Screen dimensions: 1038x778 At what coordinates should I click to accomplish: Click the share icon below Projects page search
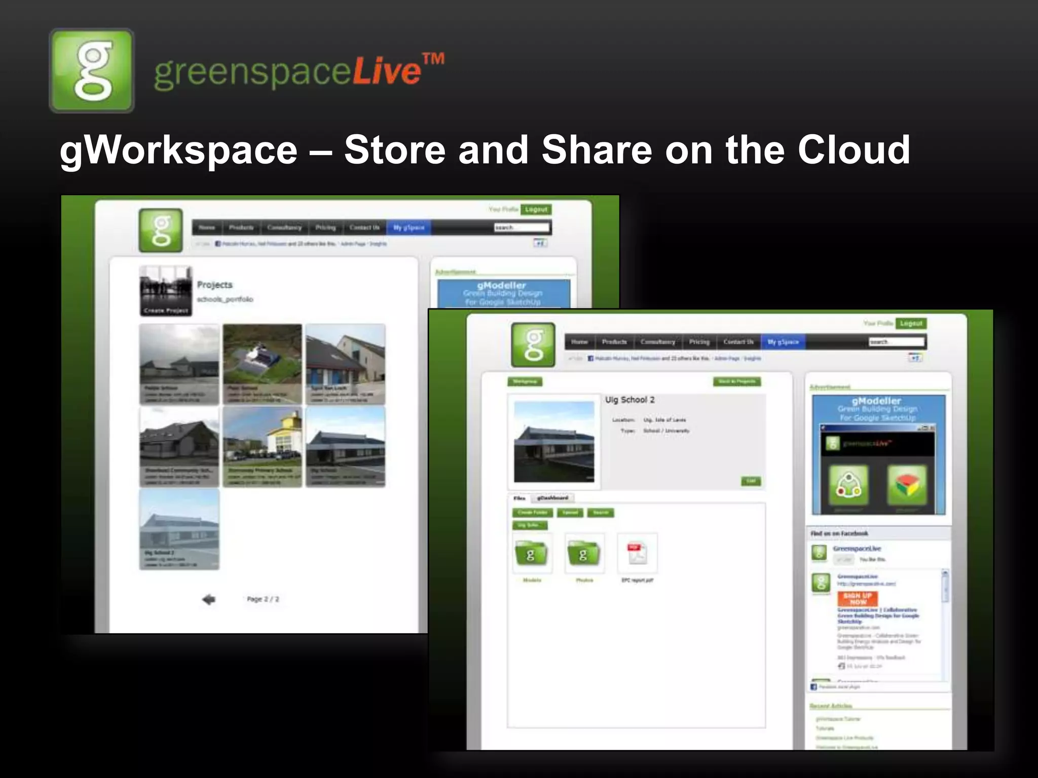[540, 243]
